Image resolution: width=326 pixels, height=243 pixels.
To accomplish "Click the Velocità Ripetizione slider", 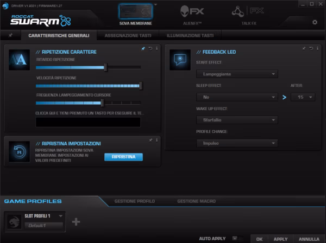I will tap(89, 86).
